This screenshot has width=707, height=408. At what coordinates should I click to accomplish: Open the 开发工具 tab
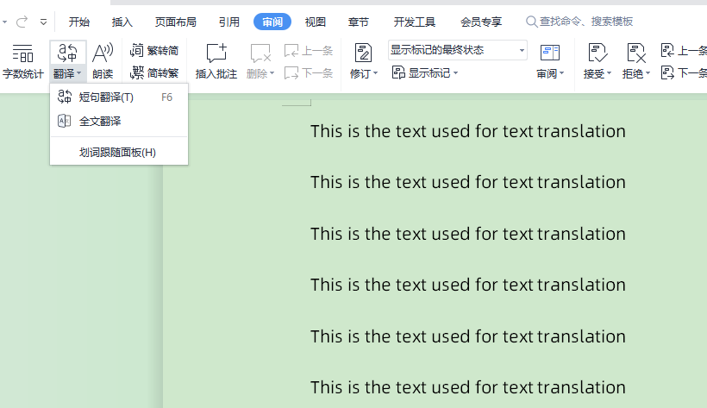(x=415, y=22)
